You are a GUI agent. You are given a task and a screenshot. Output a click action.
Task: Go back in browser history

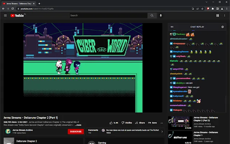[3, 9]
